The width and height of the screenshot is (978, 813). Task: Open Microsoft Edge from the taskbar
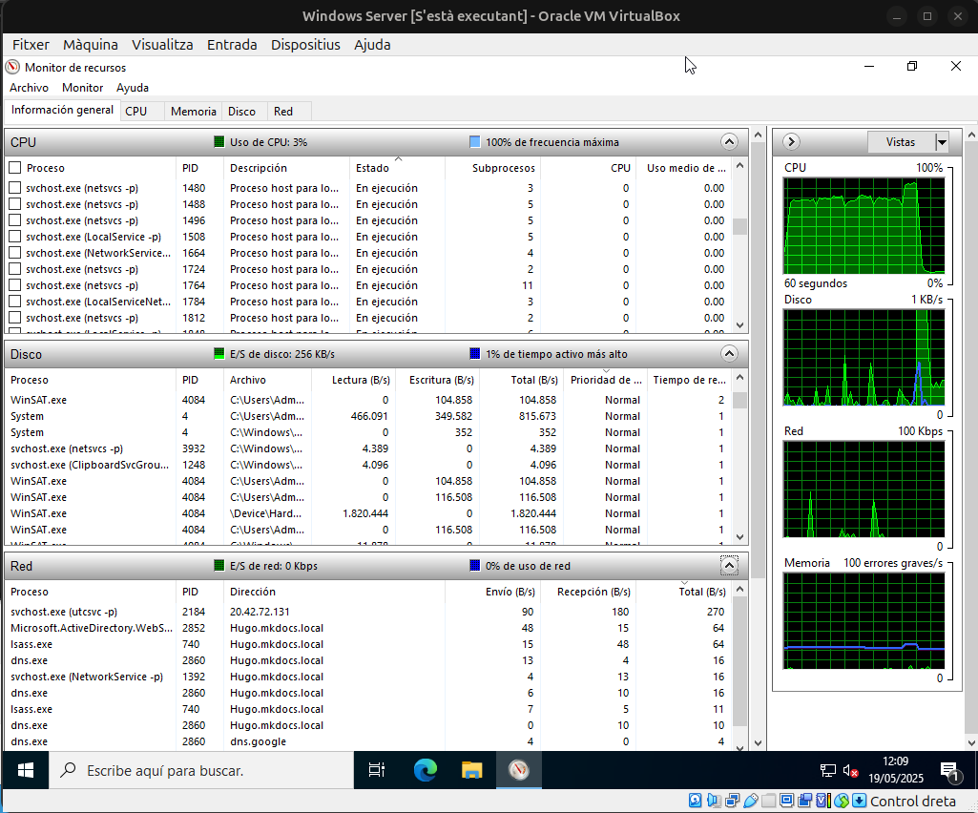tap(425, 769)
